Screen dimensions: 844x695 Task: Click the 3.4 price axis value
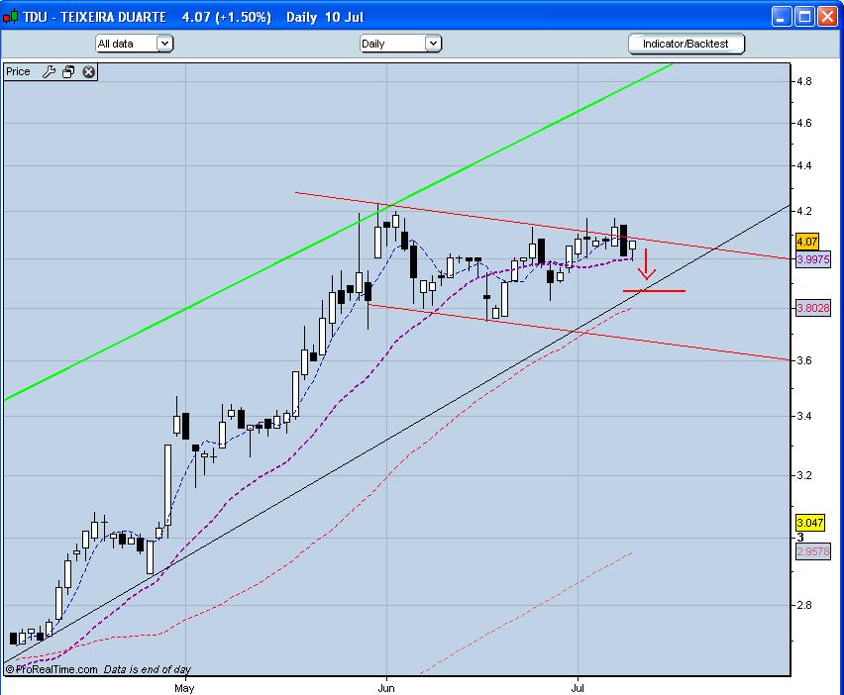click(x=804, y=416)
